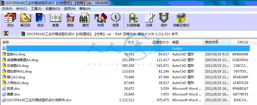Click the icon of 型板A2.dwg
The width and height of the screenshot is (257, 105).
(4, 54)
